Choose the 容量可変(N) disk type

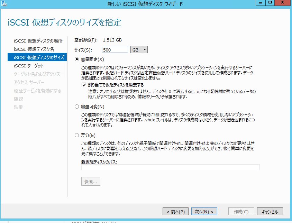pyautogui.click(x=77, y=106)
